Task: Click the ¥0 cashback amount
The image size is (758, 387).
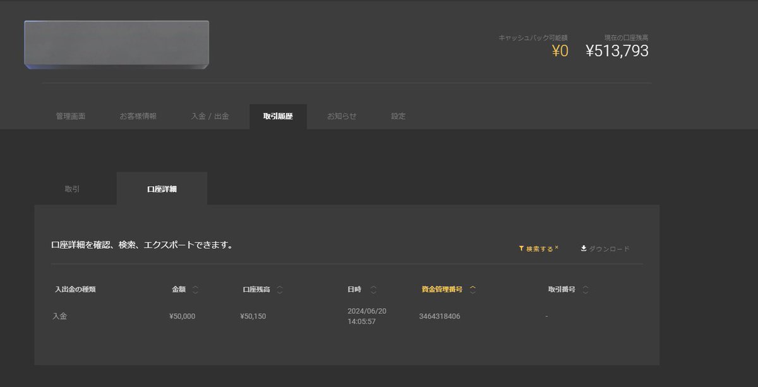Action: (x=560, y=51)
